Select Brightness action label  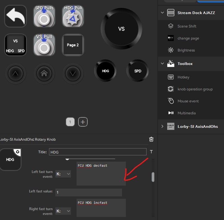point(186,50)
